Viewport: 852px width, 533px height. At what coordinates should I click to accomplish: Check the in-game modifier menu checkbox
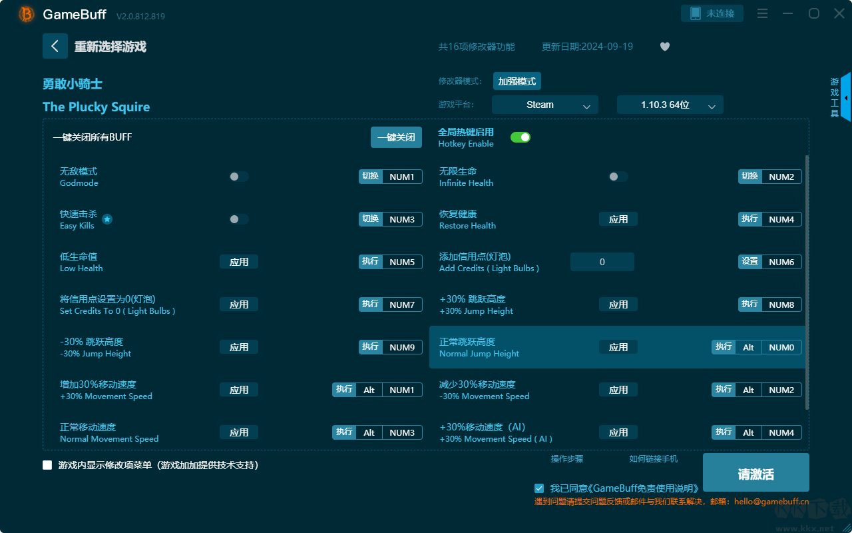pos(47,465)
